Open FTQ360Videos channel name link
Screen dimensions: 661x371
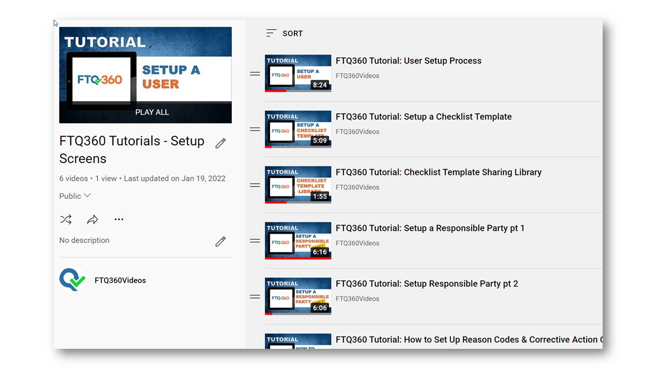coord(120,280)
